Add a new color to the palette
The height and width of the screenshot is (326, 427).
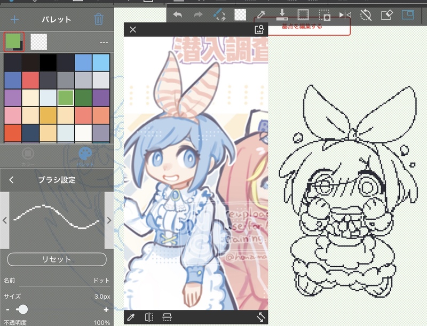[x=15, y=20]
